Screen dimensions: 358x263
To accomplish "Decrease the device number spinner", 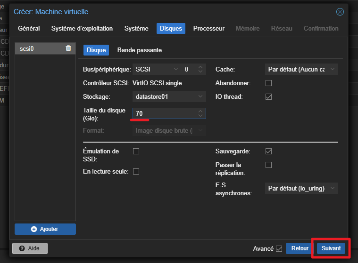I will pyautogui.click(x=200, y=71).
